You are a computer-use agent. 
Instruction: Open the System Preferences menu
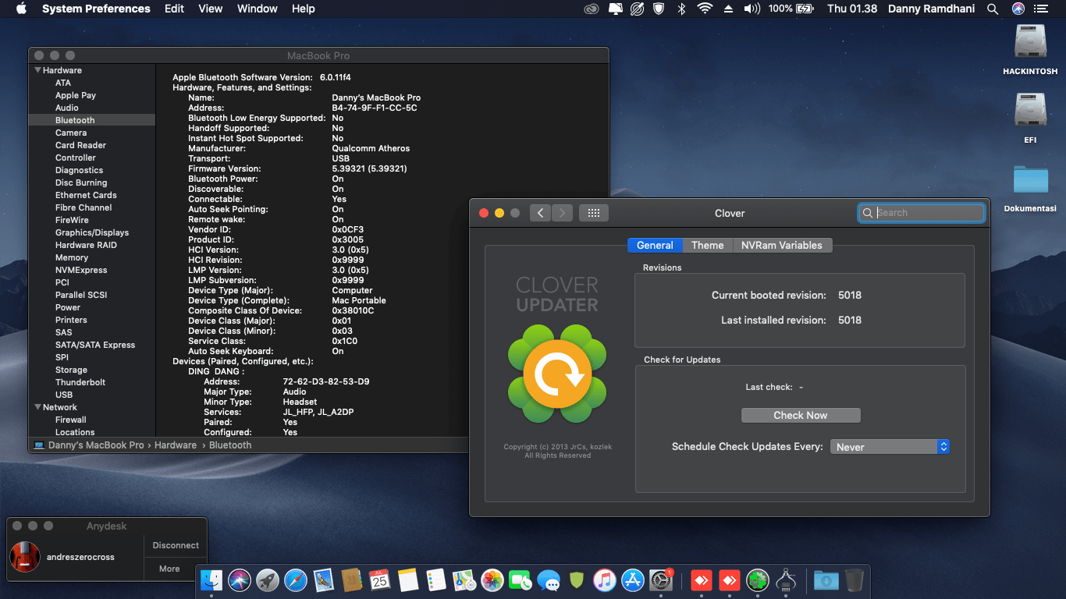pos(96,9)
